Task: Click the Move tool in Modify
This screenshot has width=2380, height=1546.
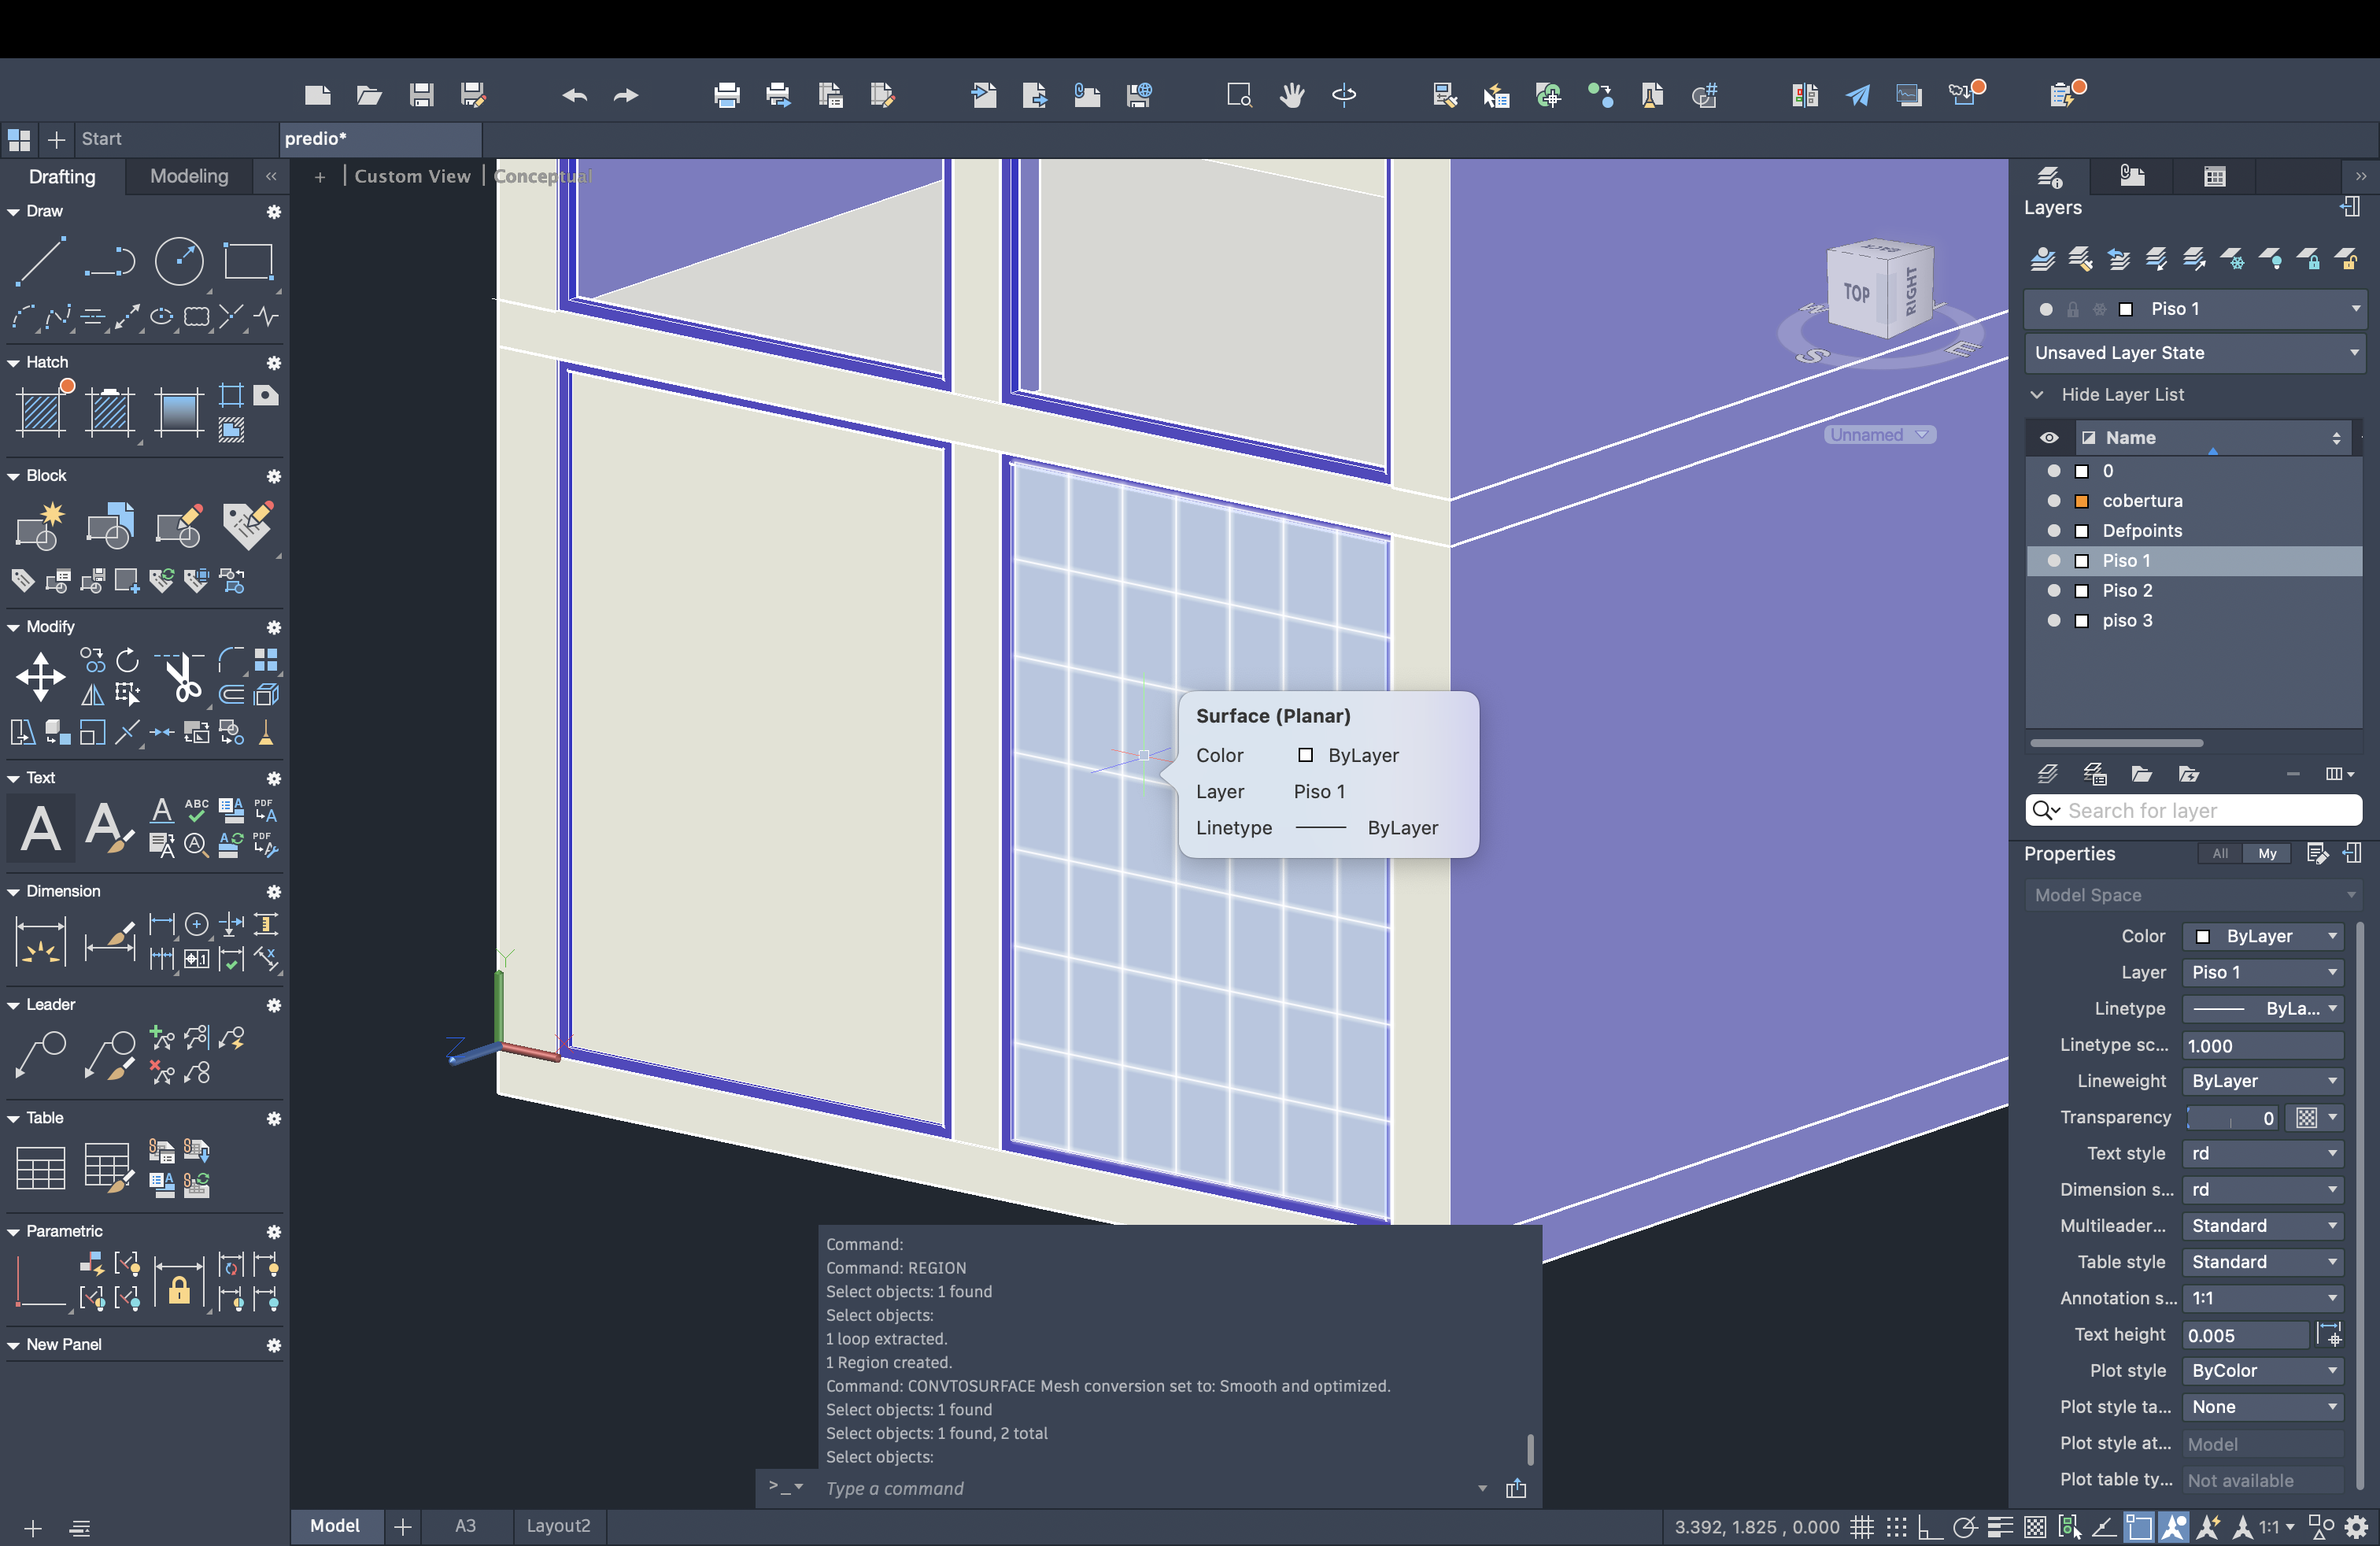Action: click(40, 677)
